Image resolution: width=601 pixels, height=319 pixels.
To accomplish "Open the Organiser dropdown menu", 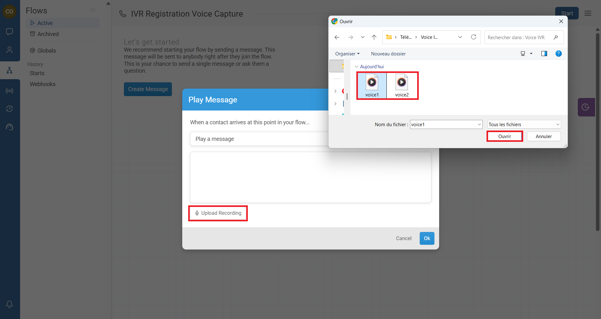I will click(x=347, y=54).
